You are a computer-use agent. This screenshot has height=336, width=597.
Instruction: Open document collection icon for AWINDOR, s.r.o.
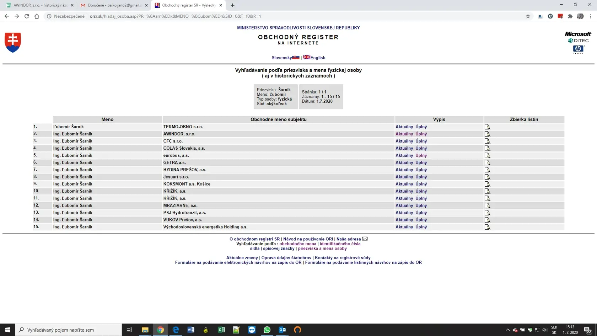[x=487, y=134]
